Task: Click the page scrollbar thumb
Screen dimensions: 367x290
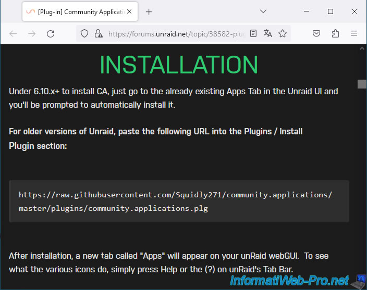Action: click(362, 84)
